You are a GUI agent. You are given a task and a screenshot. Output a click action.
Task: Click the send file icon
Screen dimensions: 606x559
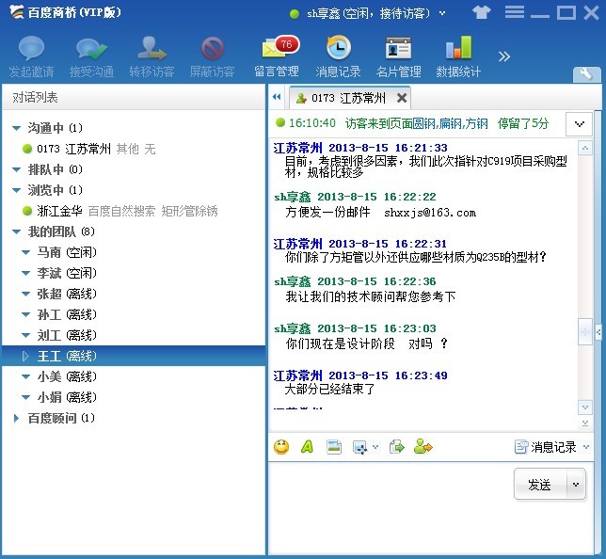point(396,447)
